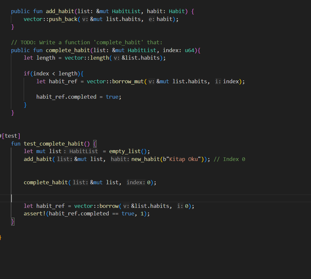Click the true literal inside assert

(x=128, y=213)
